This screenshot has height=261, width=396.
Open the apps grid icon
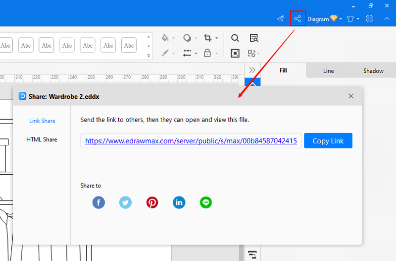point(369,18)
